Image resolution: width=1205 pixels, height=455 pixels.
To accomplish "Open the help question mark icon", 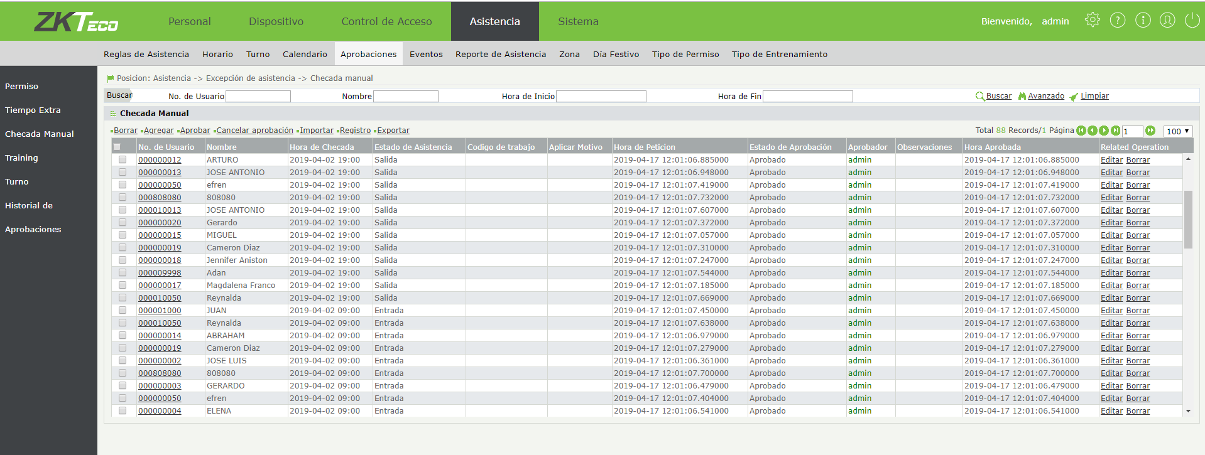I will pyautogui.click(x=1118, y=20).
